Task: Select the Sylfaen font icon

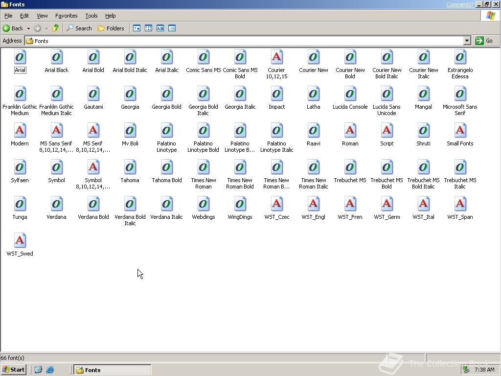Action: [x=20, y=167]
